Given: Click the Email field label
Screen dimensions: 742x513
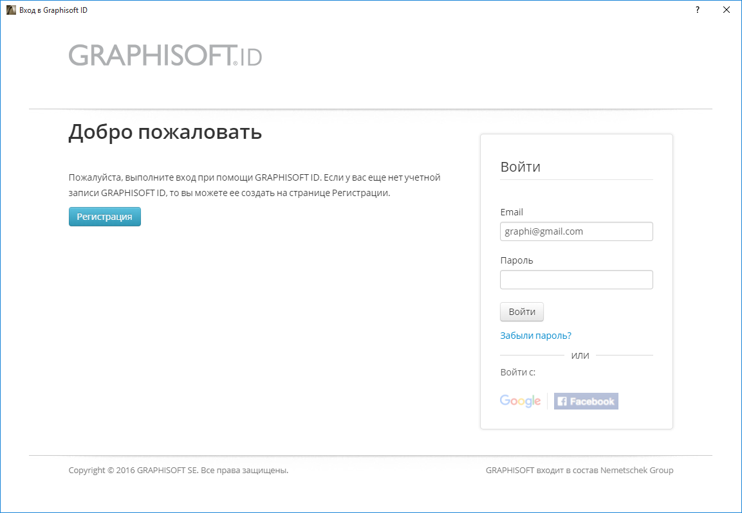Looking at the screenshot, I should (511, 212).
